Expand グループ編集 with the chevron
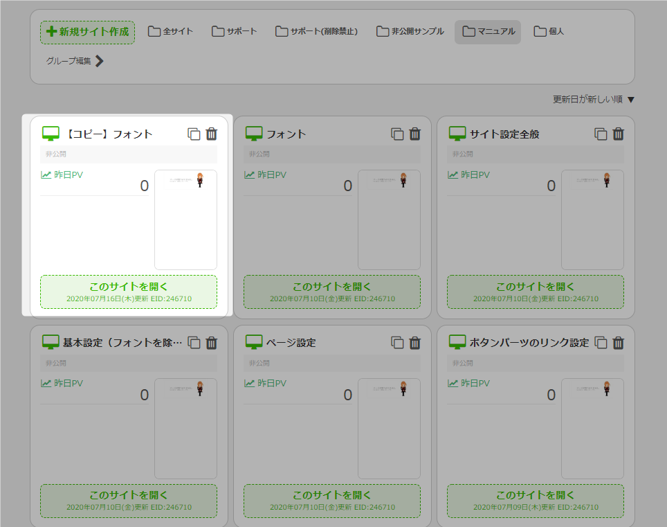 [x=99, y=62]
